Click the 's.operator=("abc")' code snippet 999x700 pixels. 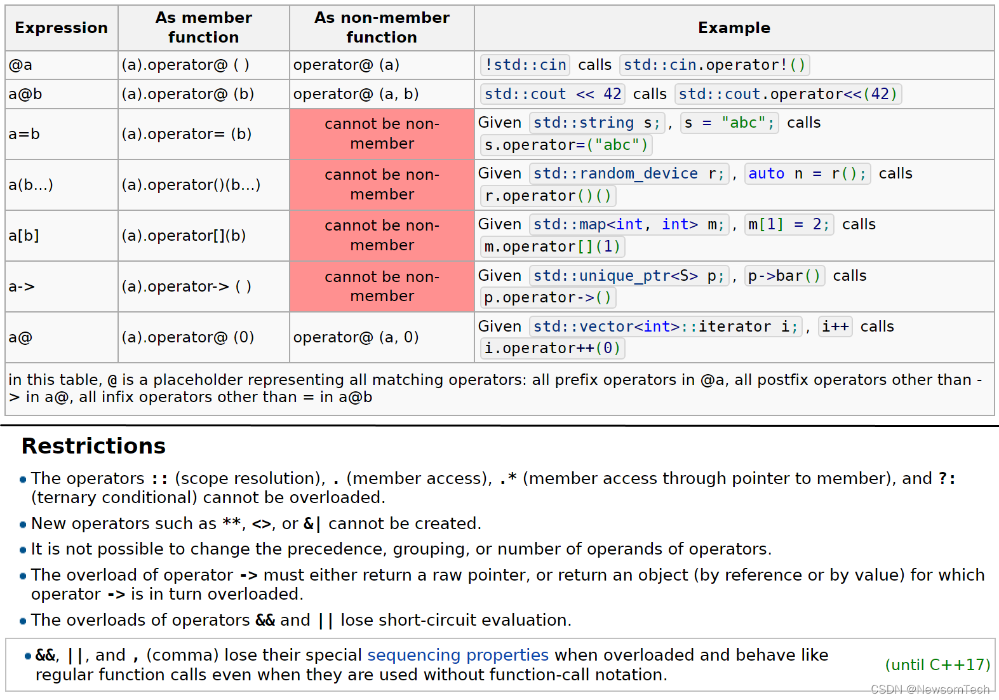(567, 145)
